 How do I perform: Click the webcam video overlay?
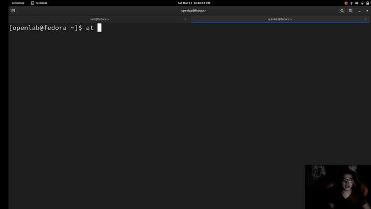point(337,187)
